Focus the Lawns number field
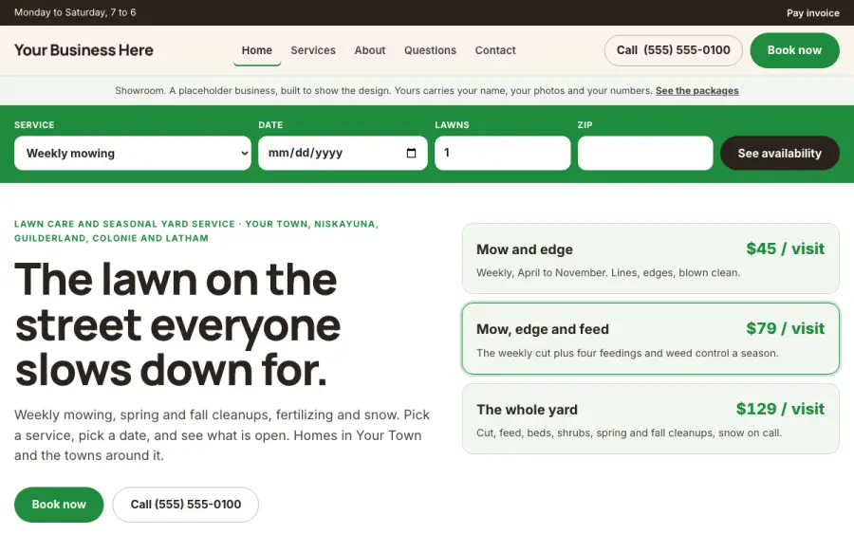854x534 pixels. (503, 153)
